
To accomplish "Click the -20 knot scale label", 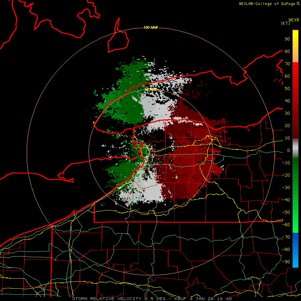I will click(x=286, y=175).
